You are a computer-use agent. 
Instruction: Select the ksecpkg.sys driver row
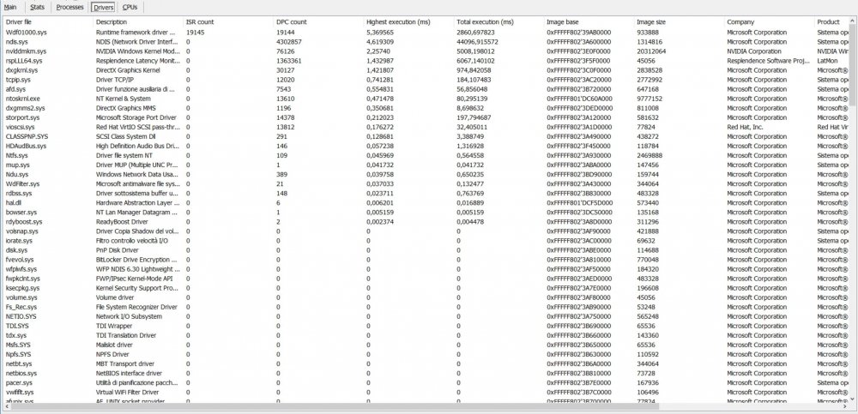[426, 288]
